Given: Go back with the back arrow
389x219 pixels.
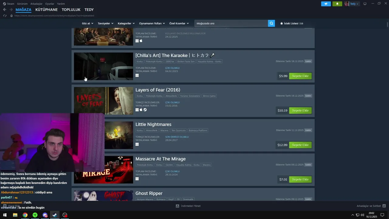Looking at the screenshot, I should pos(5,10).
